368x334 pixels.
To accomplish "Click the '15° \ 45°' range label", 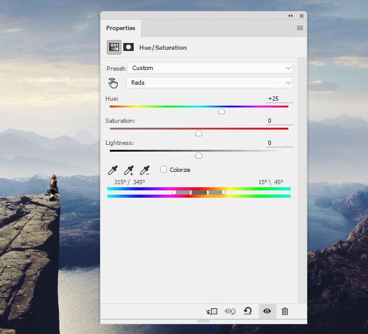I will point(270,182).
